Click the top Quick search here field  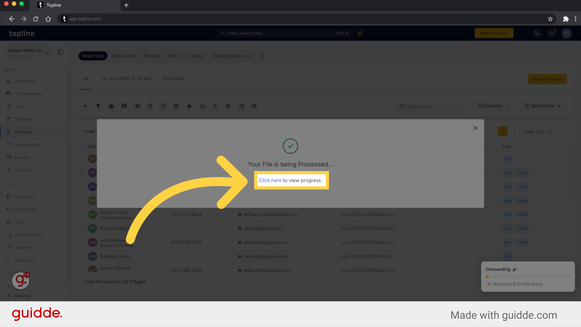(285, 33)
